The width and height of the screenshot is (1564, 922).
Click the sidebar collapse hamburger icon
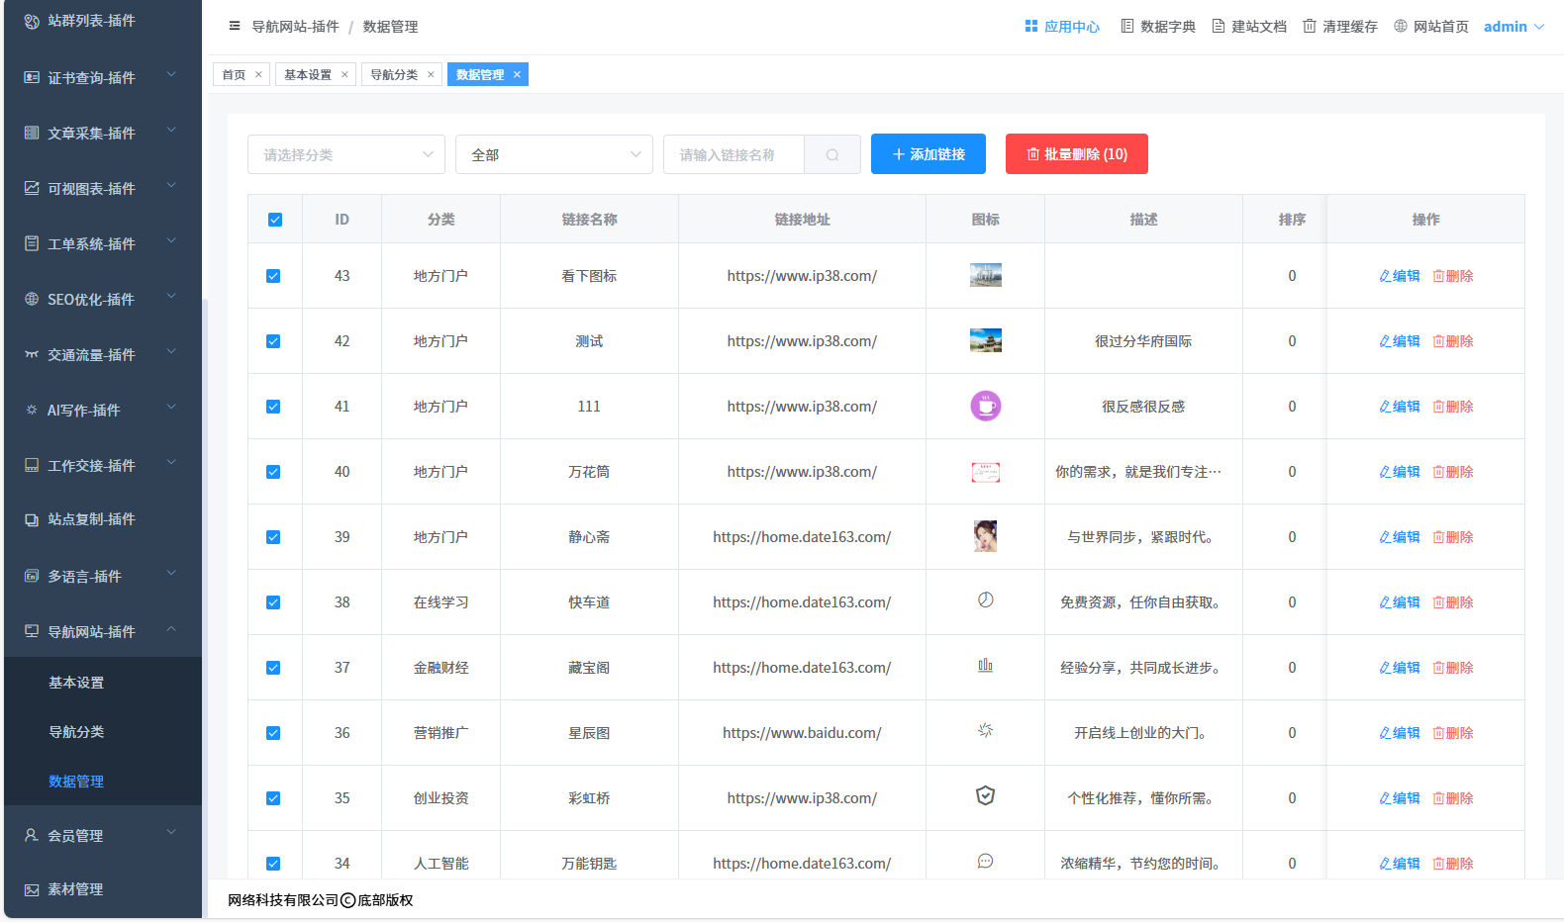235,26
